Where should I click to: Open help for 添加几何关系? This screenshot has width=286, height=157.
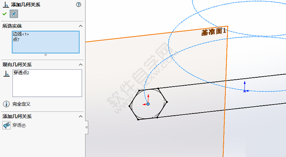point(79,4)
